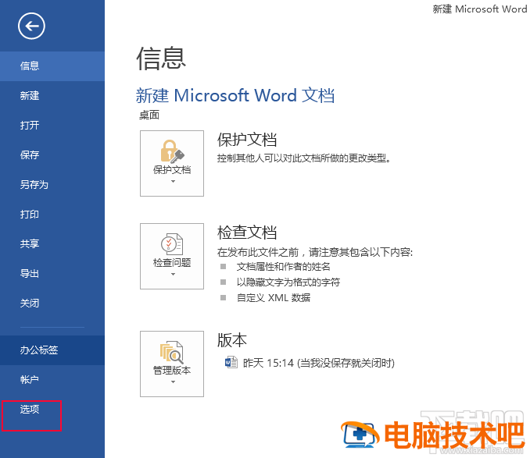Click the 以隐藏文字为格式的字符 item
Image resolution: width=530 pixels, height=458 pixels.
(x=288, y=282)
